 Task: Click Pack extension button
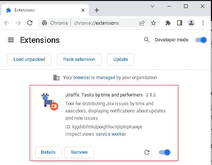(x=79, y=59)
